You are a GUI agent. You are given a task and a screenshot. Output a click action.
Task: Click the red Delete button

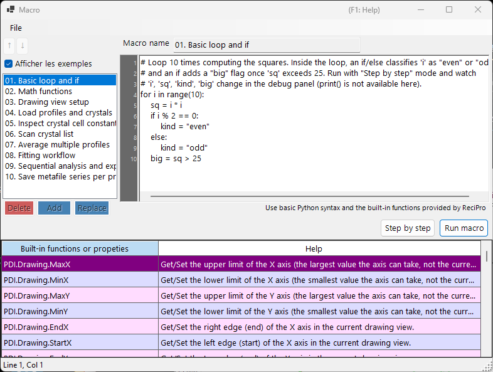(19, 208)
